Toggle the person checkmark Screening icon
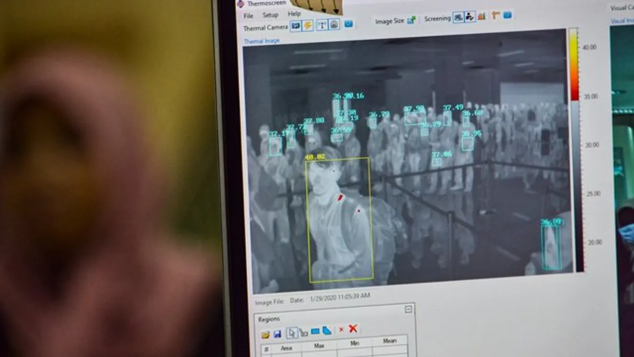 click(470, 17)
